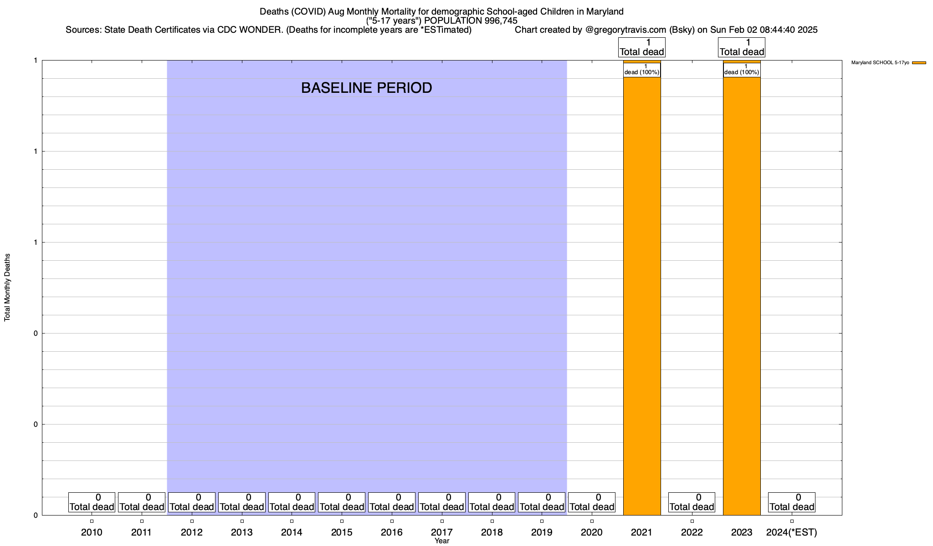Click the 2021 orange bar
The image size is (933, 546).
(x=641, y=296)
